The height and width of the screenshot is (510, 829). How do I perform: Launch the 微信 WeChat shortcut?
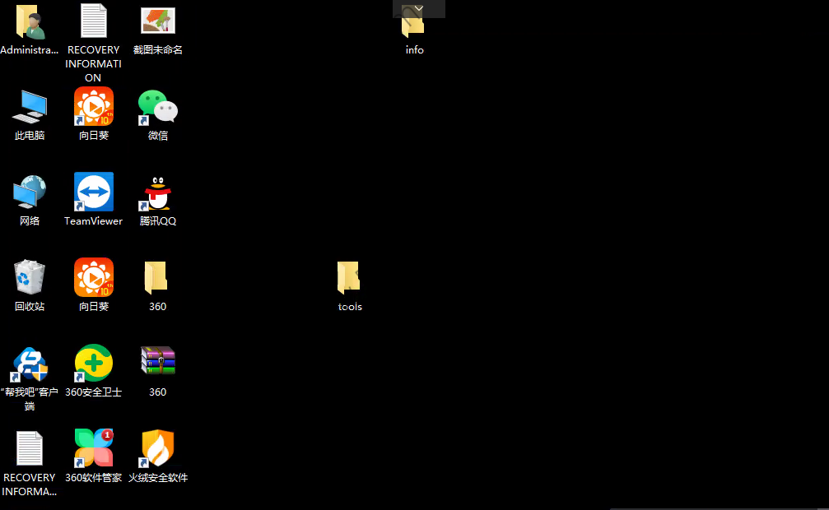point(157,107)
